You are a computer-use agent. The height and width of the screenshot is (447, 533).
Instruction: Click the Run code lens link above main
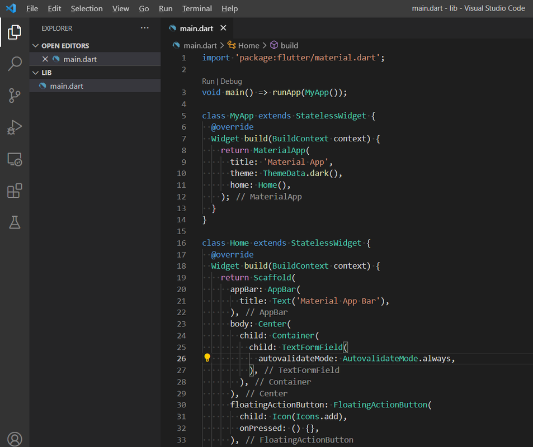[208, 81]
